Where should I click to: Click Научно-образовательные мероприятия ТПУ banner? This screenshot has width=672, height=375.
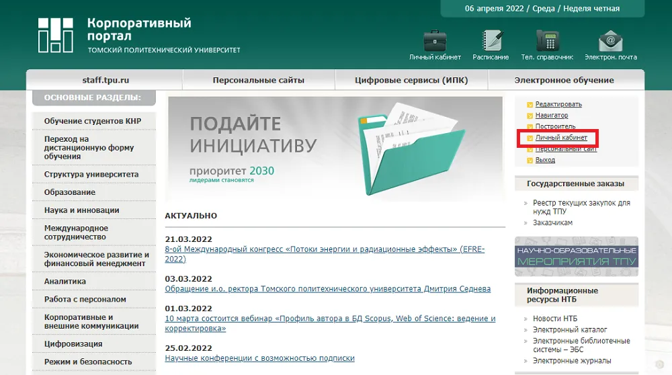577,256
